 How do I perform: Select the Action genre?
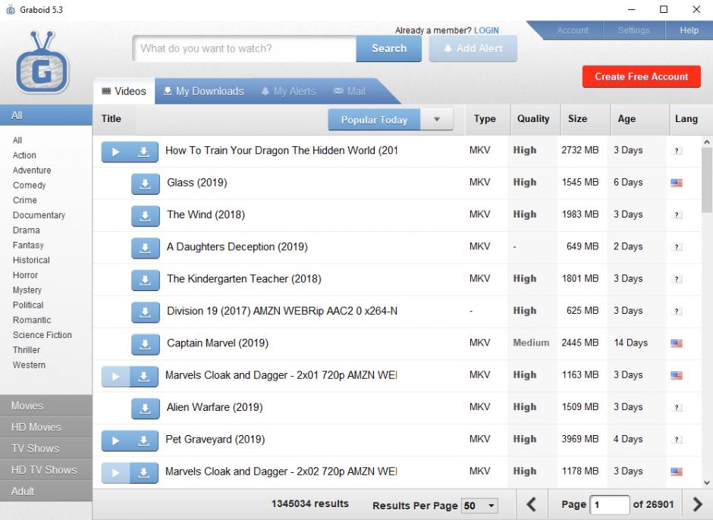pyautogui.click(x=24, y=155)
